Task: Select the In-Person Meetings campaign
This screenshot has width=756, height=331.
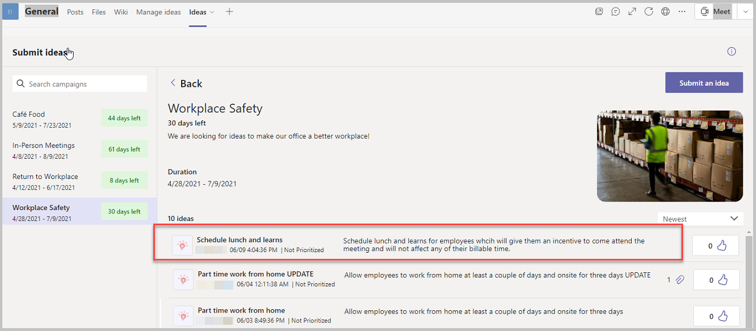Action: 79,150
